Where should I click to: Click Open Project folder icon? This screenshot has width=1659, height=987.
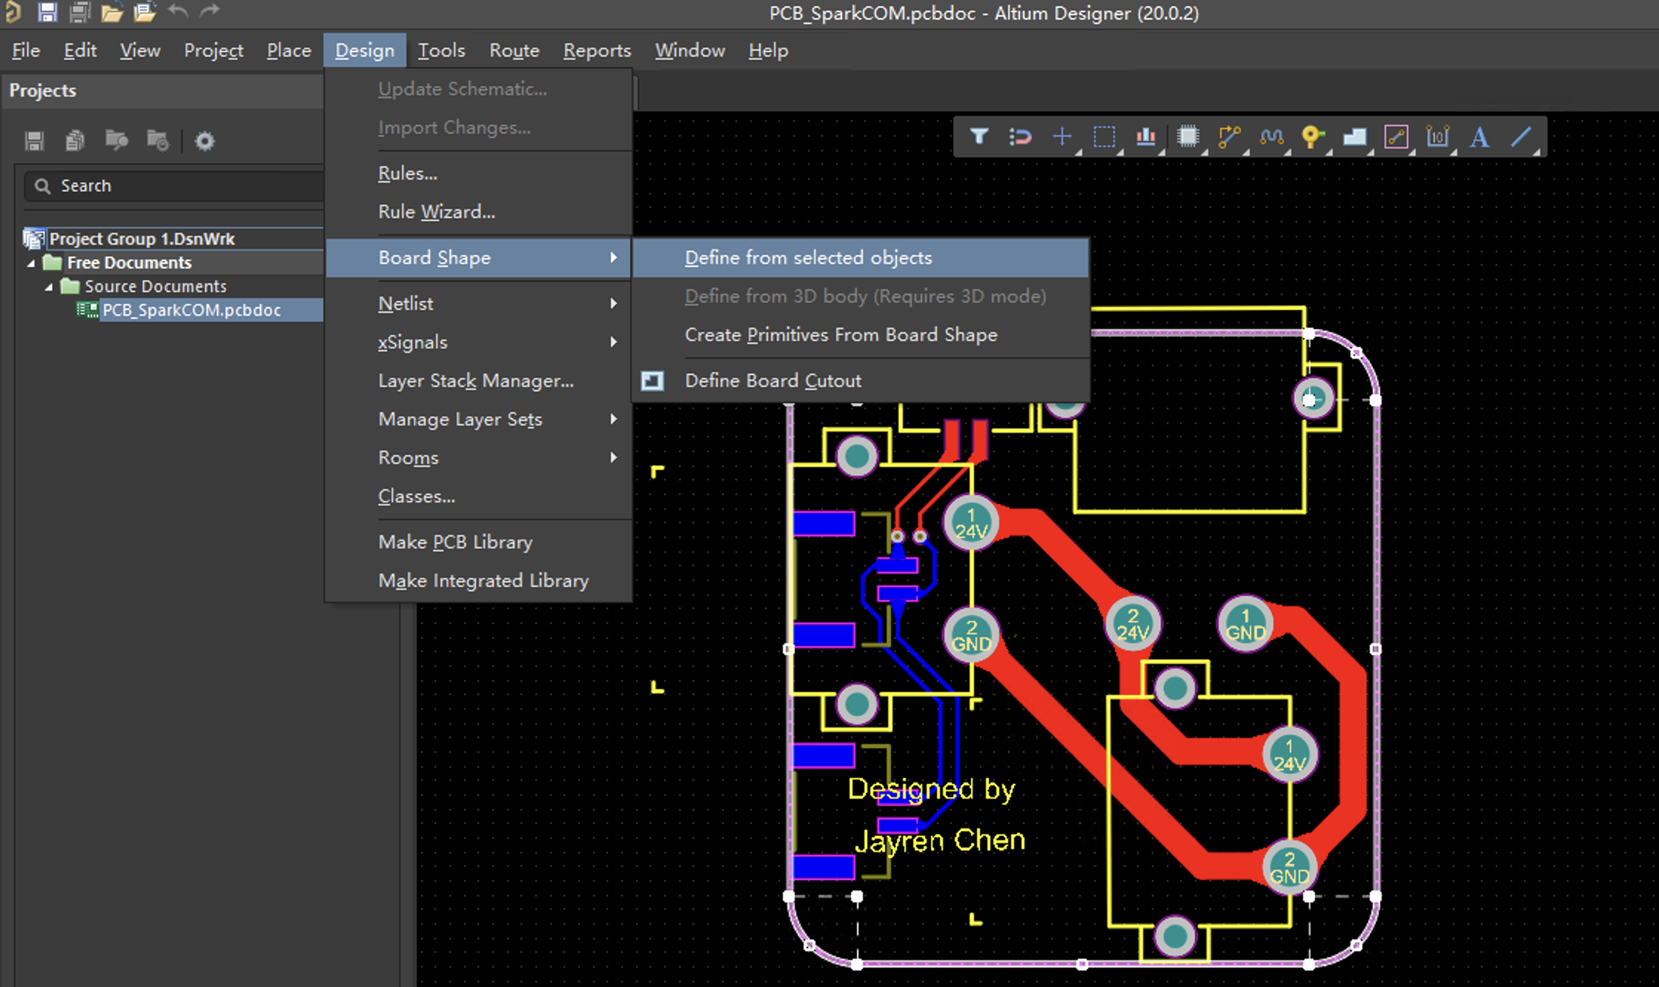145,12
